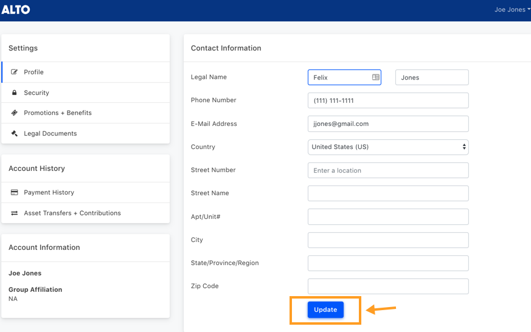Click the Street Number location field

[388, 170]
